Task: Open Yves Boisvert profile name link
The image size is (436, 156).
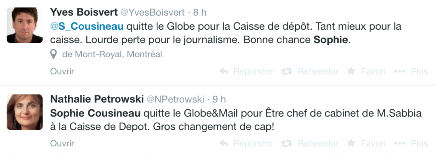Action: [x=83, y=12]
